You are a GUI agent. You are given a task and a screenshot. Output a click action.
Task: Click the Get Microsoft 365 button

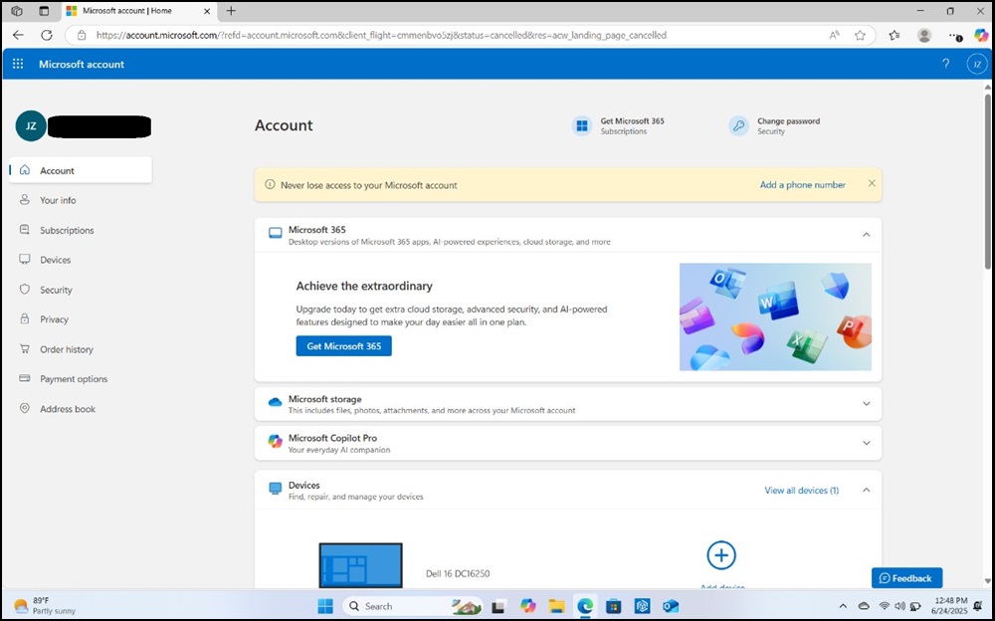tap(343, 345)
